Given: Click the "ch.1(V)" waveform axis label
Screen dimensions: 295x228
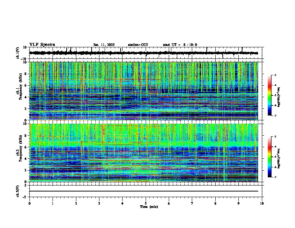Looking at the screenshot, I should (x=18, y=53).
